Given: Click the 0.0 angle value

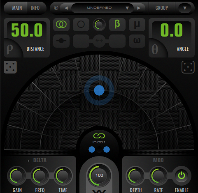Looking at the screenshot, I should click(x=172, y=30).
